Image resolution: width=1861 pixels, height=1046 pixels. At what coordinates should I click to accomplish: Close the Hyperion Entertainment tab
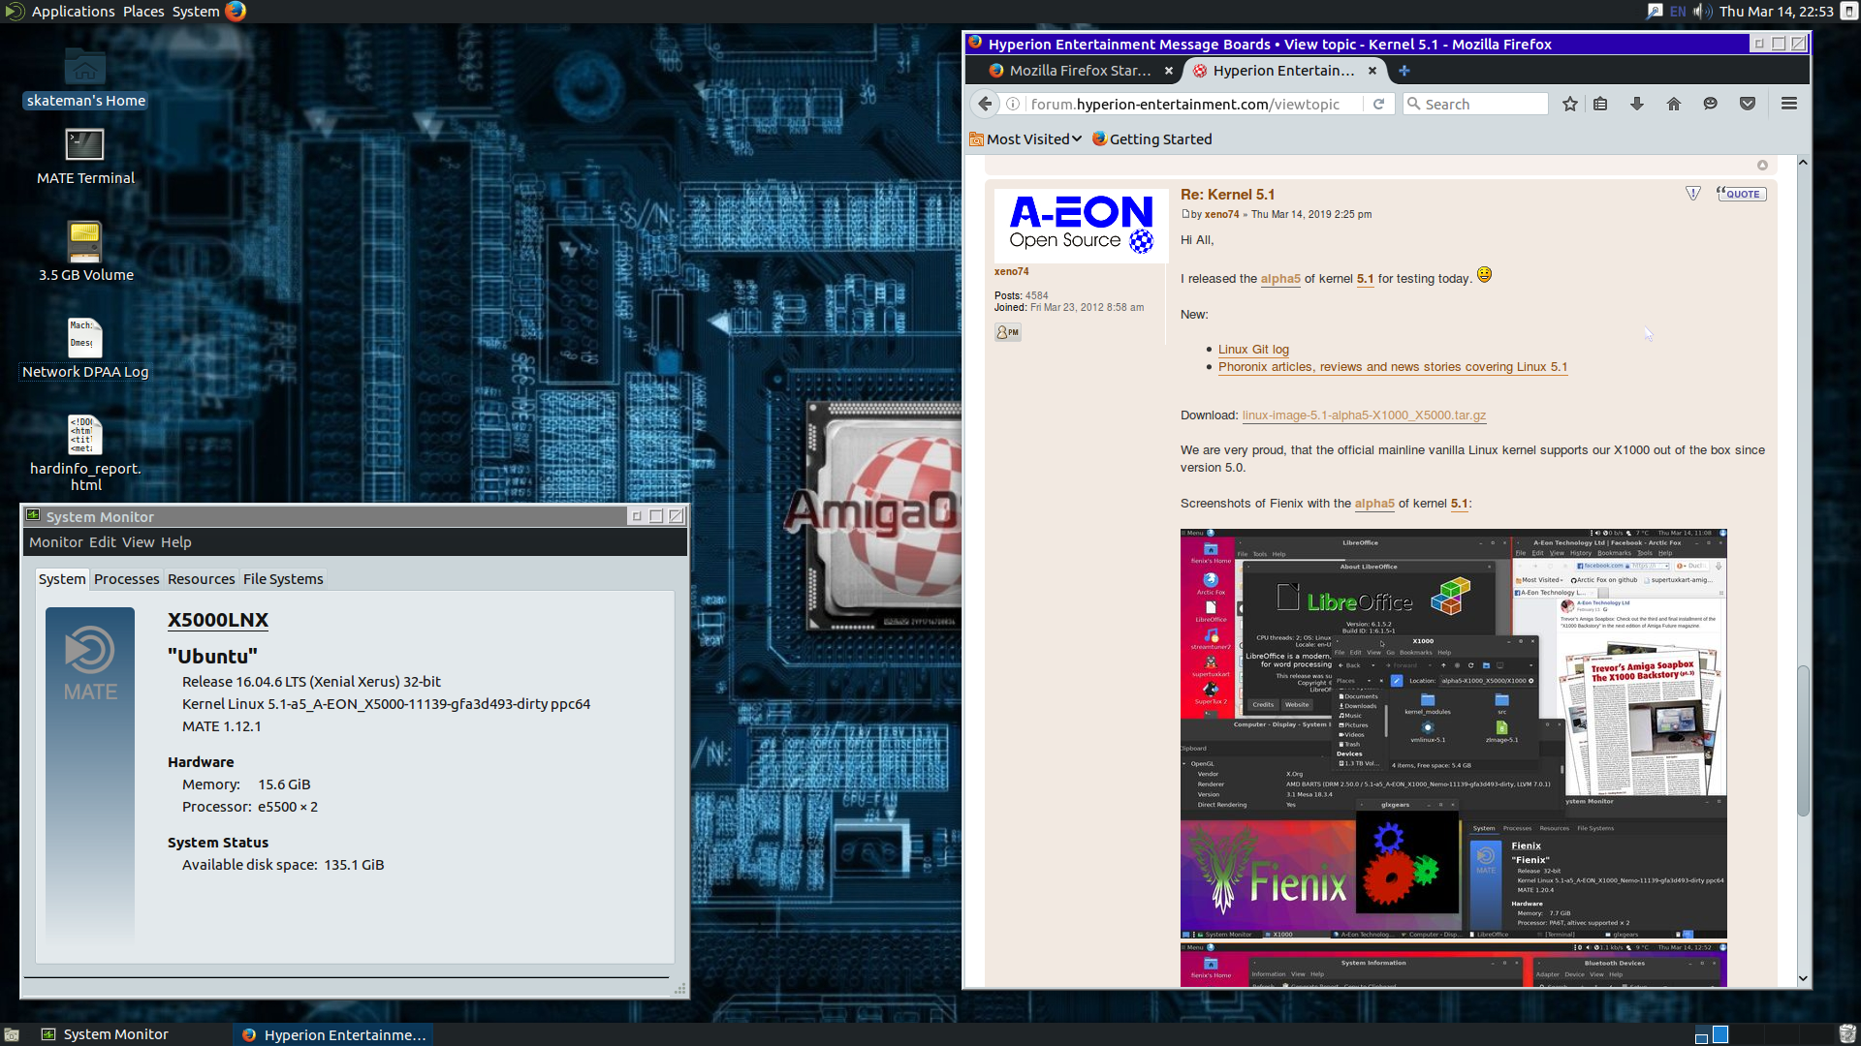(x=1372, y=71)
